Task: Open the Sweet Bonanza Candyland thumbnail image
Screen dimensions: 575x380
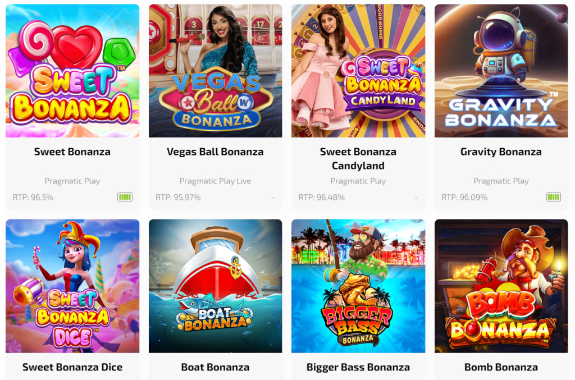Action: pos(358,71)
